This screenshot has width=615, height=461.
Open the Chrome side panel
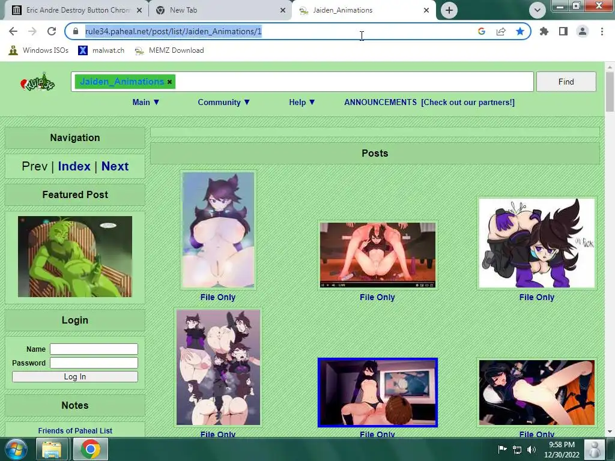click(x=563, y=31)
